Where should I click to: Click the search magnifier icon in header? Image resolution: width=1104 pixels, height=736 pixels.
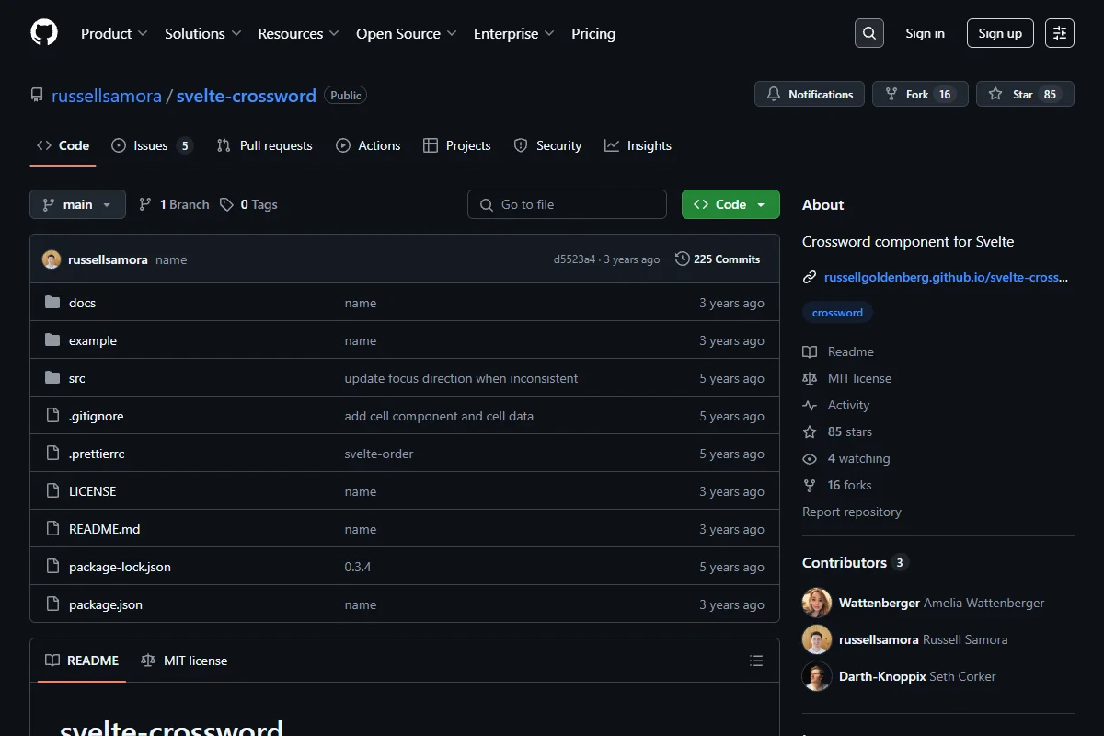pyautogui.click(x=868, y=33)
